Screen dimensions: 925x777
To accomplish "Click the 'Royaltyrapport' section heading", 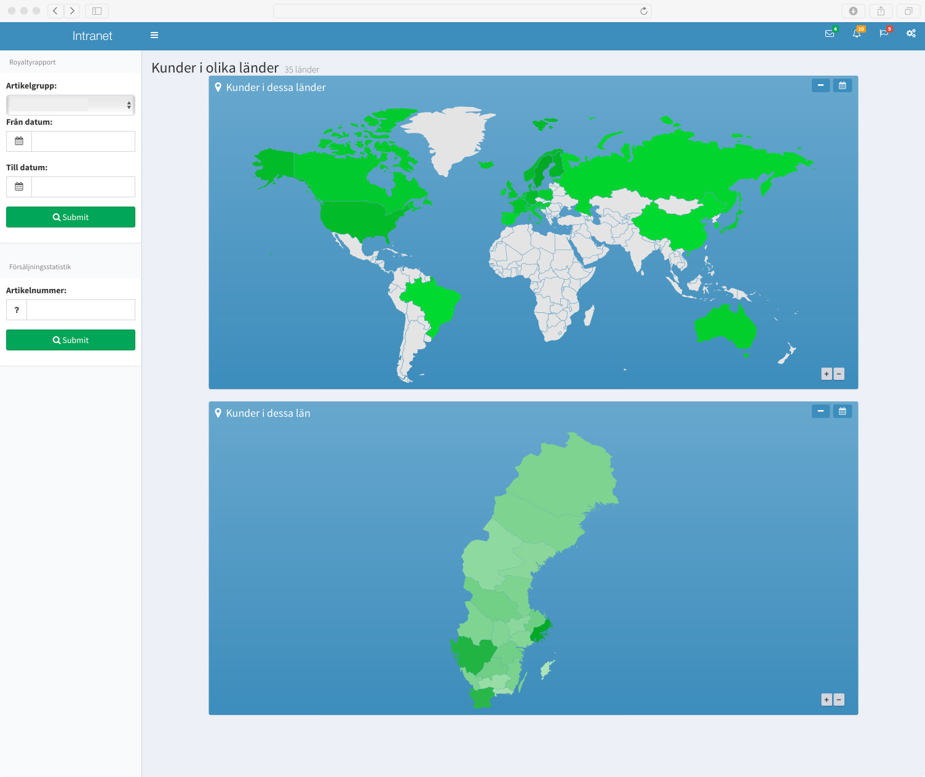I will (33, 62).
